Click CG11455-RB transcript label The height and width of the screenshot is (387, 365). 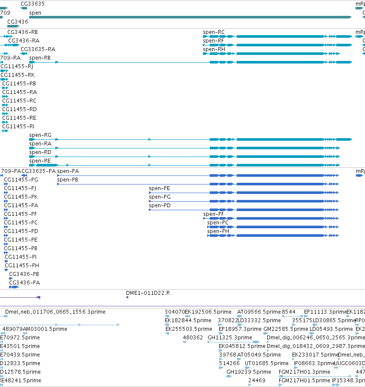pyautogui.click(x=19, y=84)
